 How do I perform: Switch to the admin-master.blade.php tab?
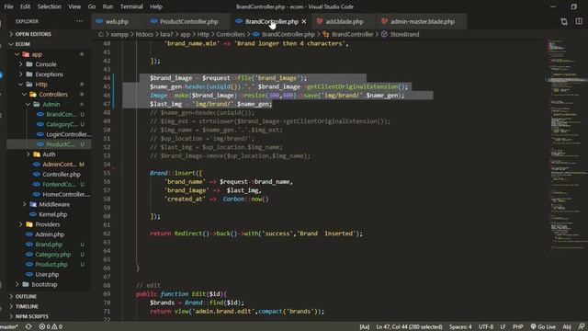[423, 21]
